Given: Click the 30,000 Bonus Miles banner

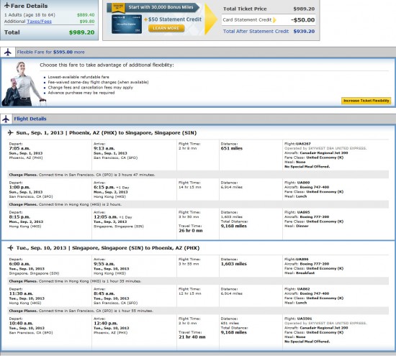Looking at the screenshot, I should (x=153, y=7).
